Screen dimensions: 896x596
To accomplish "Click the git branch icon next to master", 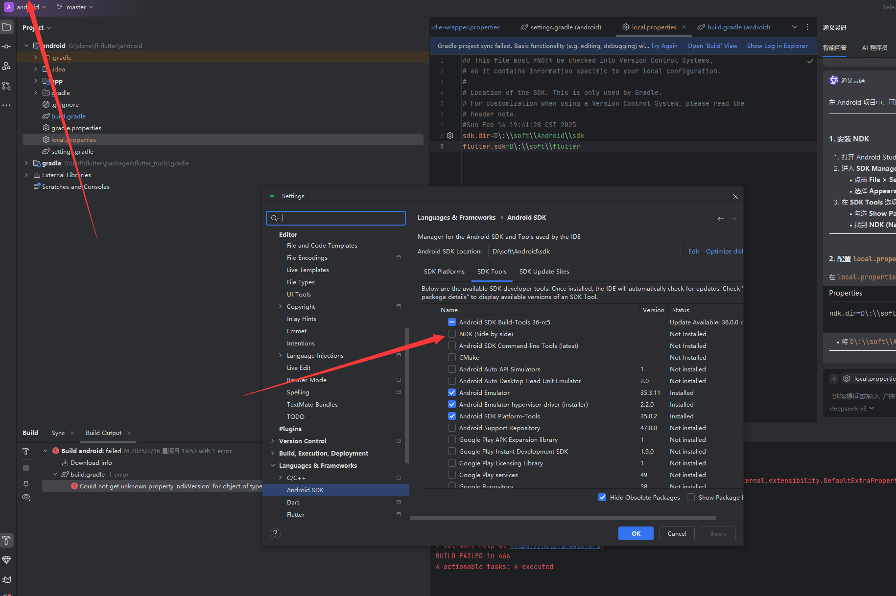I will pos(59,7).
